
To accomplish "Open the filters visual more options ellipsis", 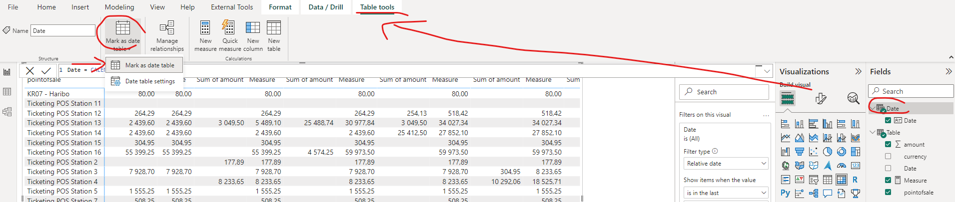I will 766,115.
